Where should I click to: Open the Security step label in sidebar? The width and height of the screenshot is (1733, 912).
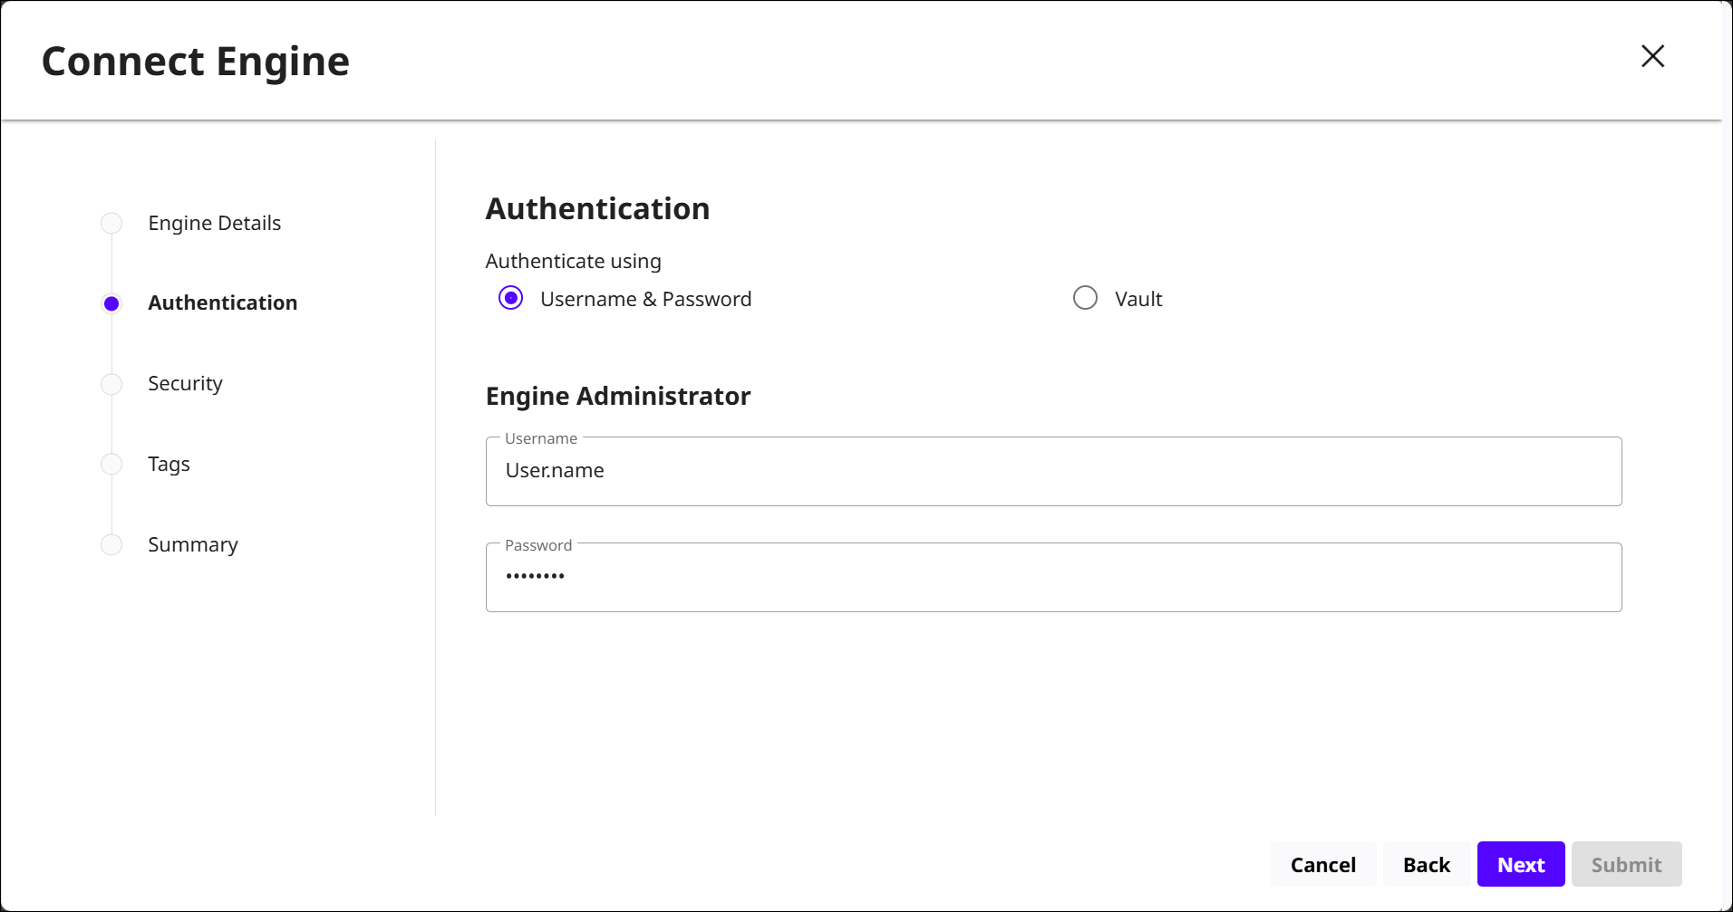coord(185,383)
